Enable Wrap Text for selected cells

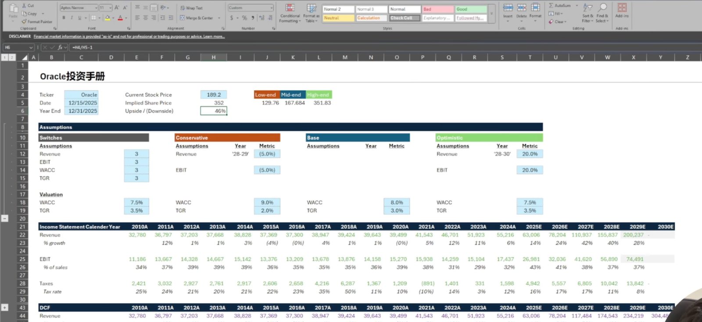[191, 8]
